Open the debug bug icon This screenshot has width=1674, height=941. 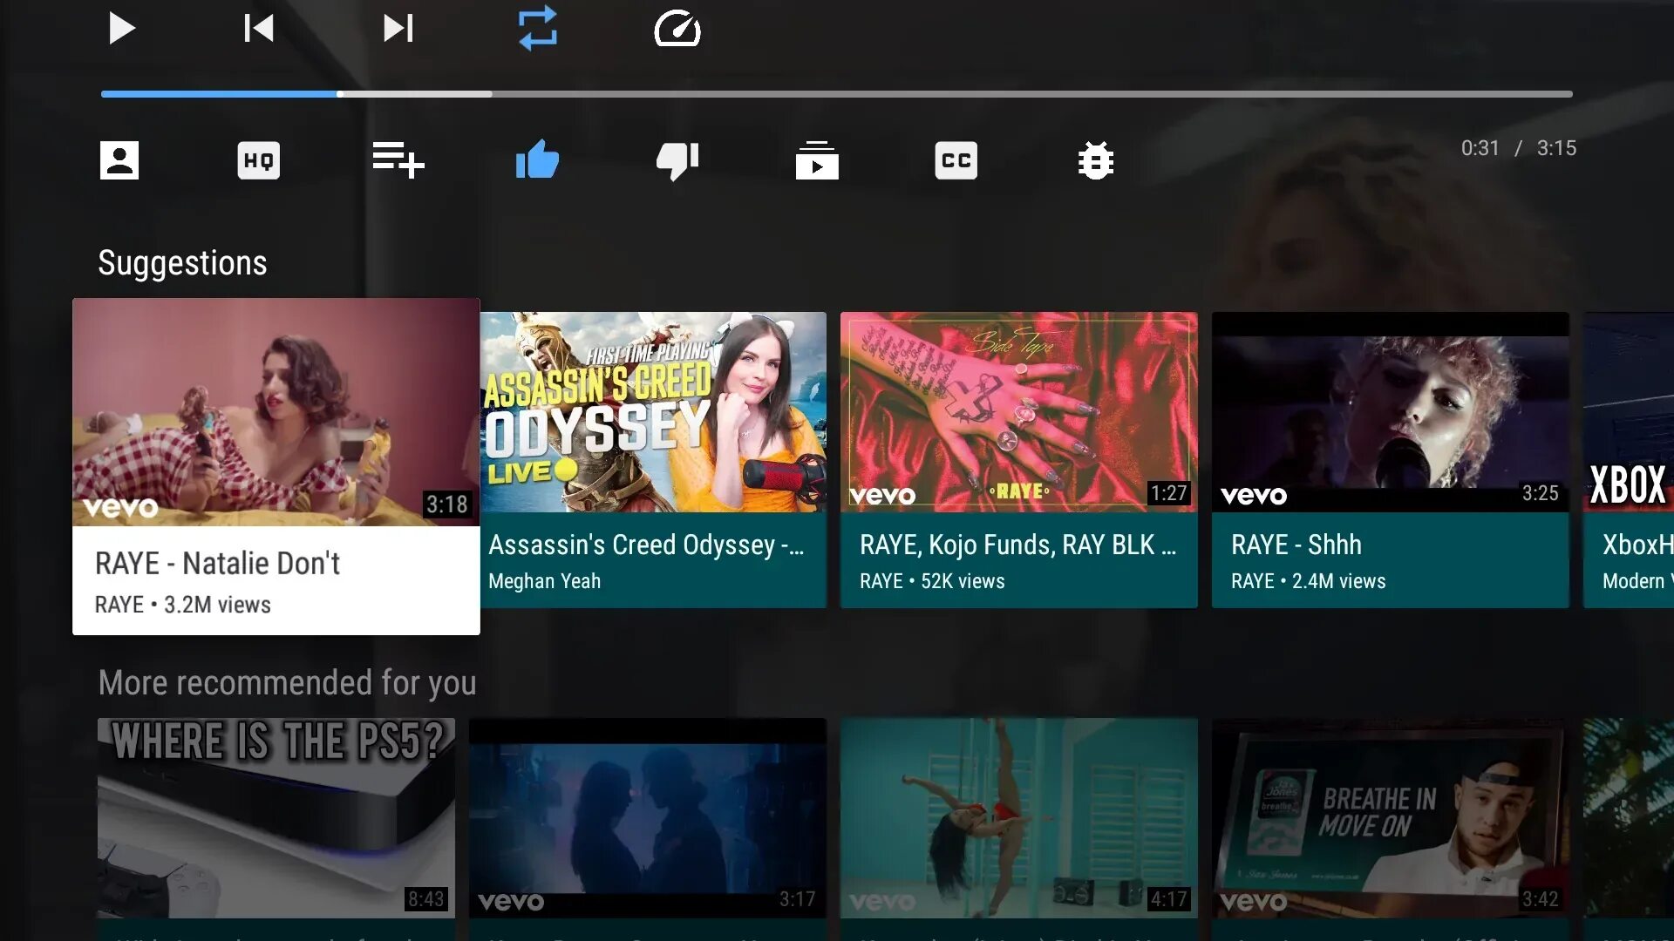tap(1095, 160)
